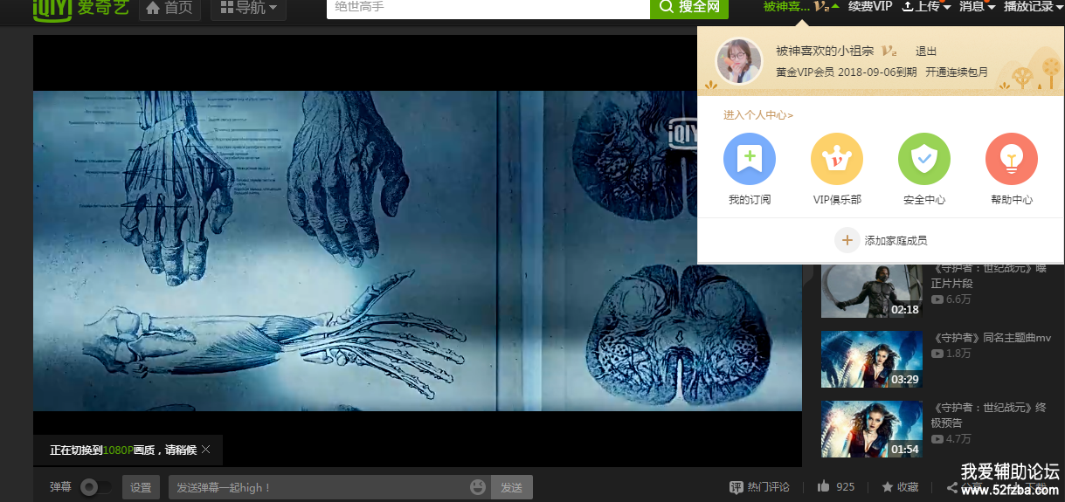
Task: Open the username account dropdown in header
Action: coord(800,7)
